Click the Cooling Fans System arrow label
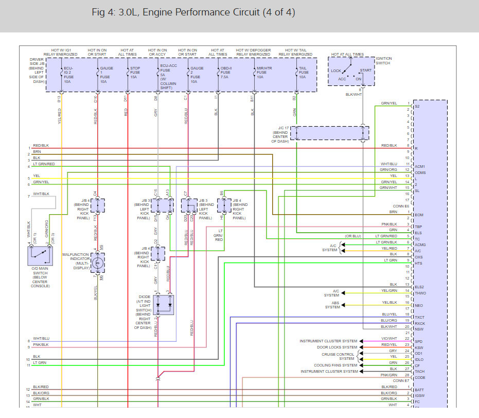The width and height of the screenshot is (479, 418). 335,365
